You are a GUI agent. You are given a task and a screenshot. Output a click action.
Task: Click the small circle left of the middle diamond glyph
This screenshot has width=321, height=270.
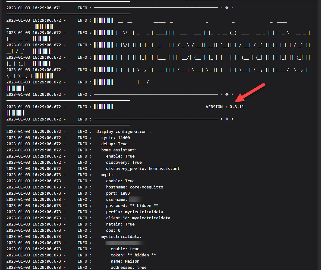click(222, 94)
